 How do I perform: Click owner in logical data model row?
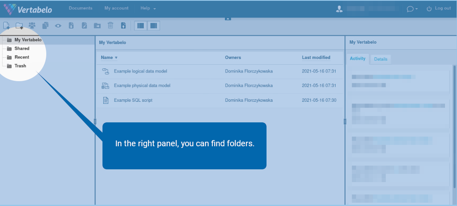[249, 71]
